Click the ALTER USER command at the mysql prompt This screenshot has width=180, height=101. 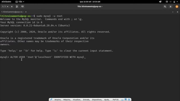[47, 57]
